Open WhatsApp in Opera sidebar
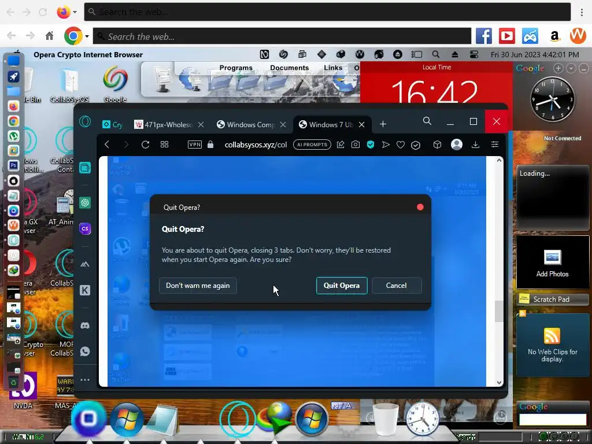The height and width of the screenshot is (444, 592). click(85, 351)
